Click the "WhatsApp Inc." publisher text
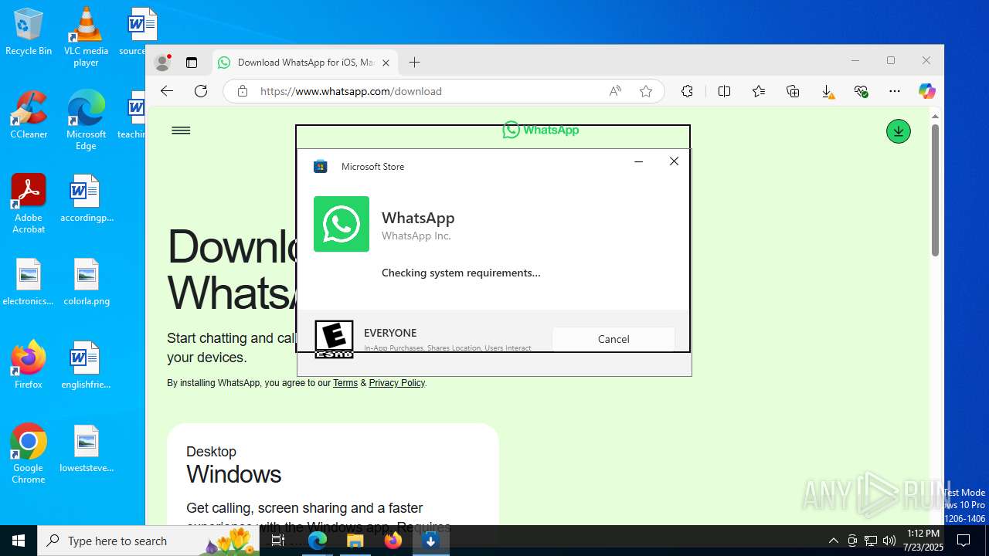 [416, 236]
